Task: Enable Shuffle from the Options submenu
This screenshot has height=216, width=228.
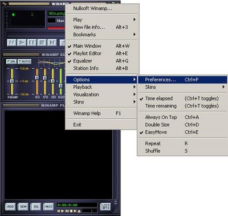Action: [x=182, y=151]
